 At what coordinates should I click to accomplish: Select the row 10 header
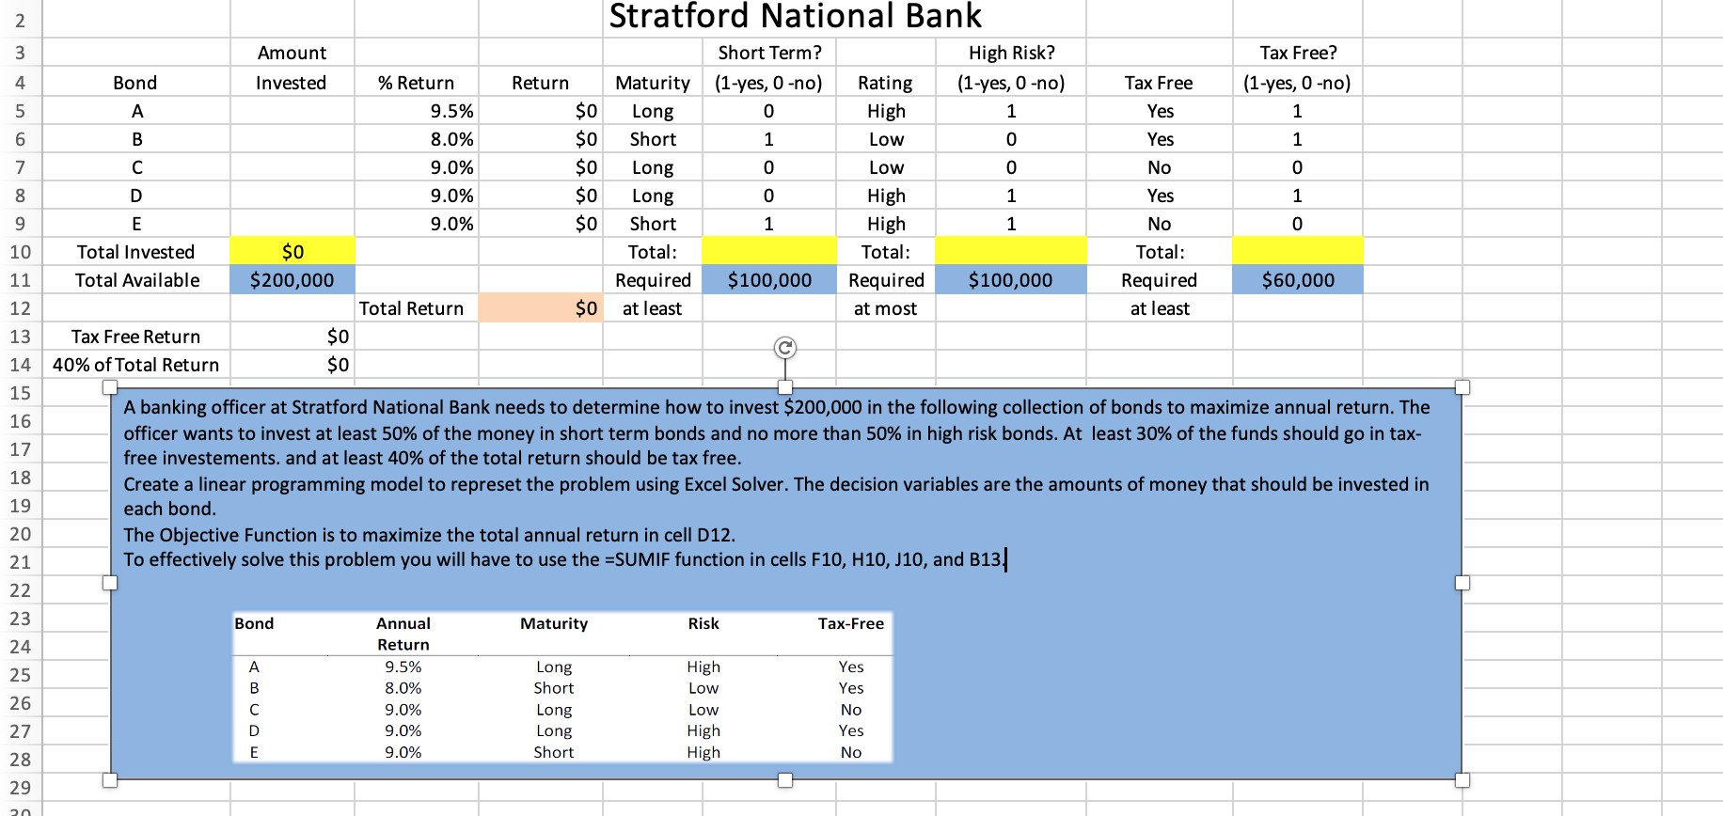tap(21, 252)
